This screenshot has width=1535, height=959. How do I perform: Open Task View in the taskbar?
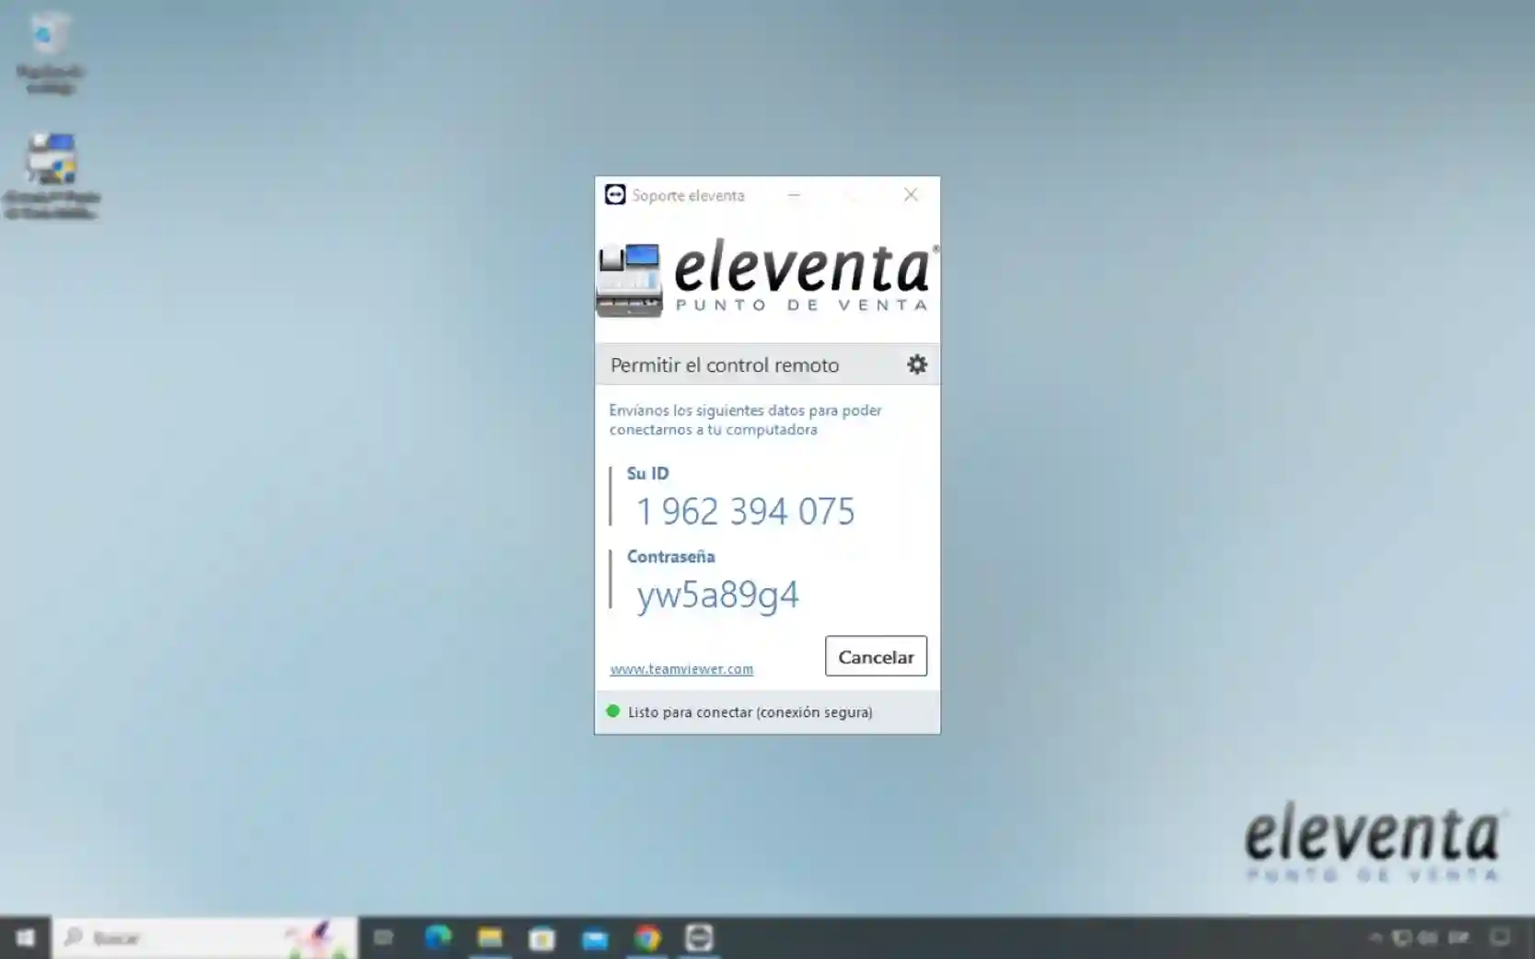(383, 938)
